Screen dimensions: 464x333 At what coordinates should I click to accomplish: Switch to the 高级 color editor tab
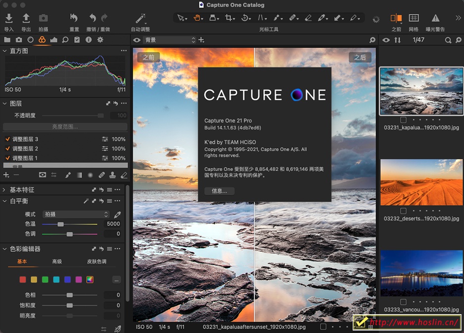click(x=57, y=262)
